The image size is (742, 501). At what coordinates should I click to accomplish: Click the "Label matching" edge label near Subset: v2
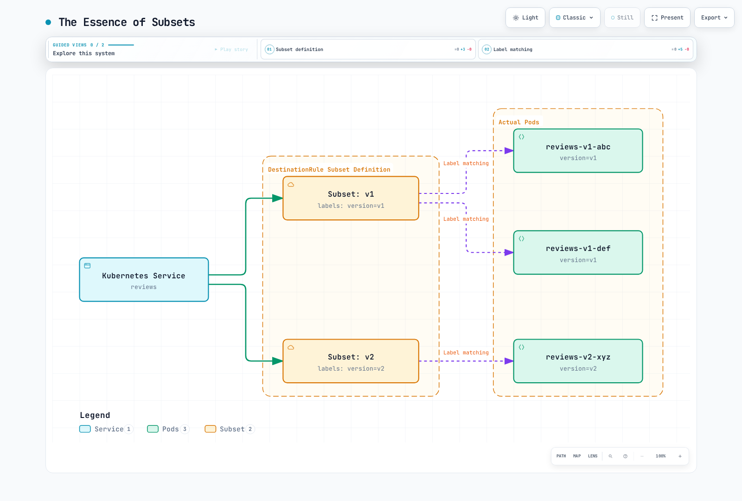[466, 353]
